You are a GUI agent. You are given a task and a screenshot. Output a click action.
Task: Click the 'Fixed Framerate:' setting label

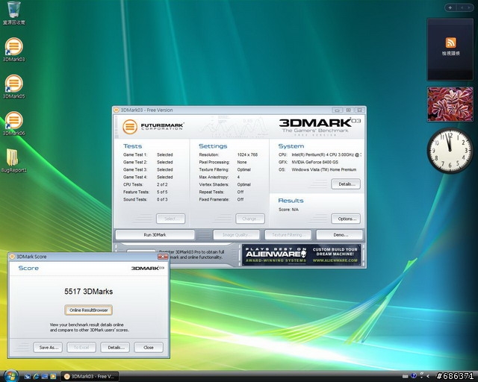[x=214, y=199]
